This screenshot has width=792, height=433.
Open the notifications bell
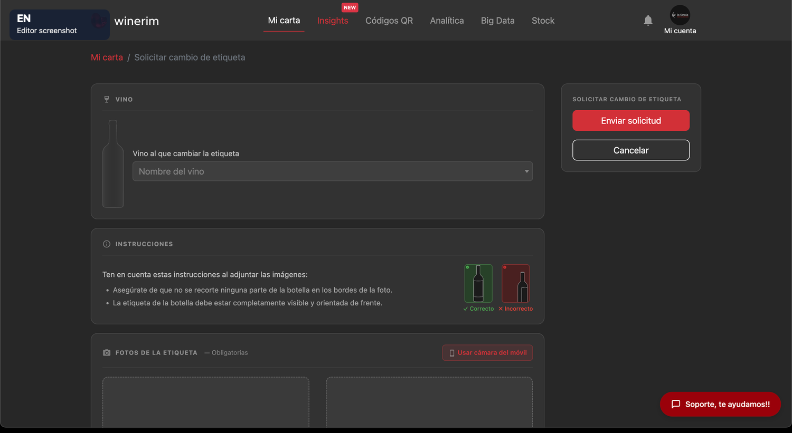click(x=648, y=21)
